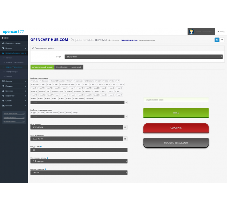Open Округление суммы dropdown showing В большую
227x211 pixels.
pos(79,161)
